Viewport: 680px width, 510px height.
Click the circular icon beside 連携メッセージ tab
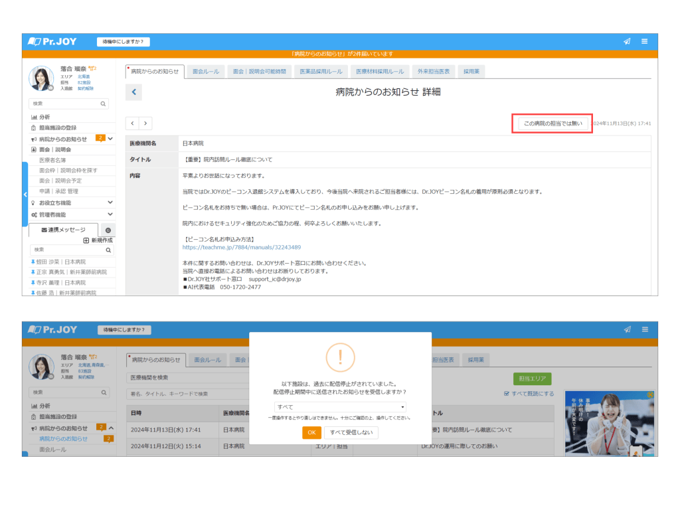click(x=108, y=230)
